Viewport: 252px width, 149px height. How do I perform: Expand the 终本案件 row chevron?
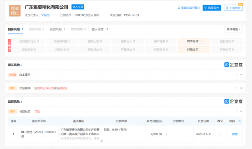tap(241, 74)
